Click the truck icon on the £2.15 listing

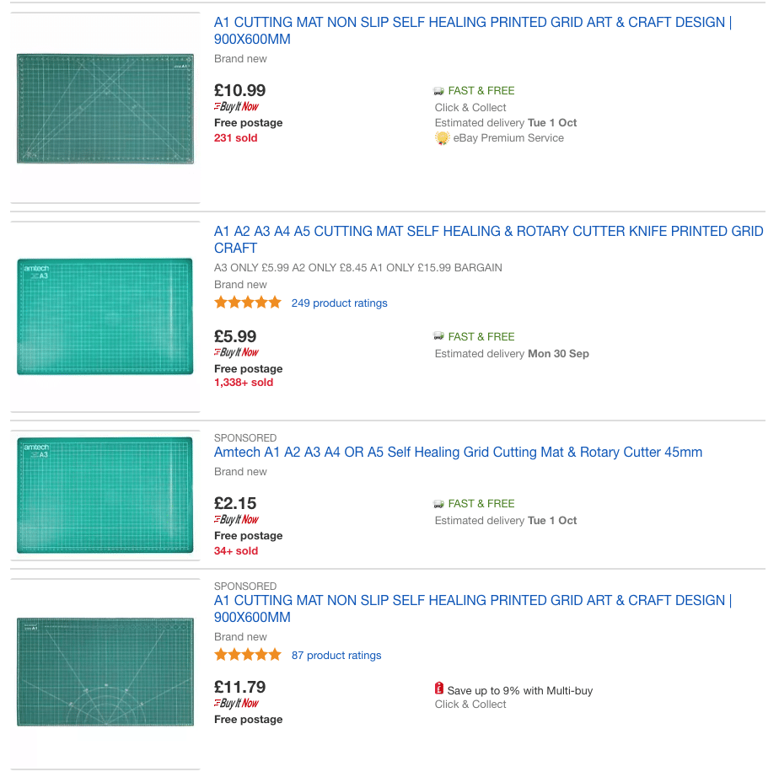(x=438, y=504)
